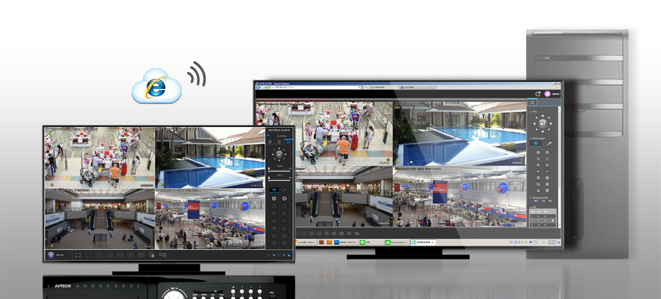This screenshot has width=661, height=299.
Task: Click the zoom out magnifier in browser PTZ controls
Action: tap(547, 165)
